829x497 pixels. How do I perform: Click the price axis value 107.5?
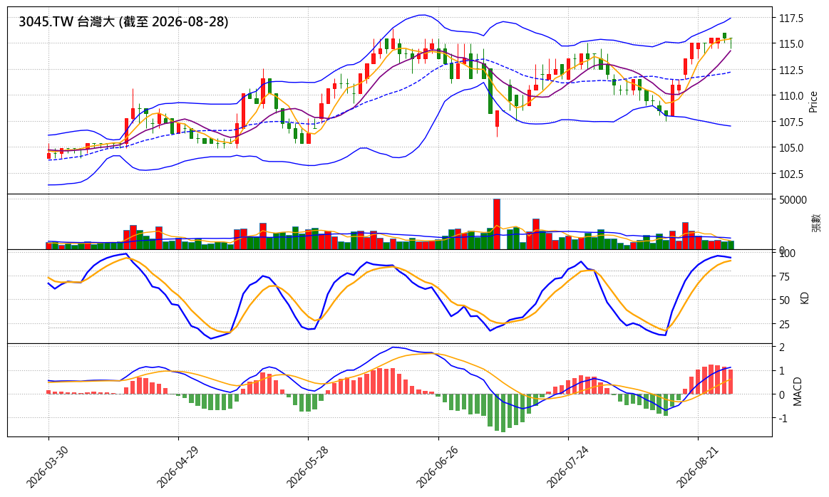(x=791, y=122)
